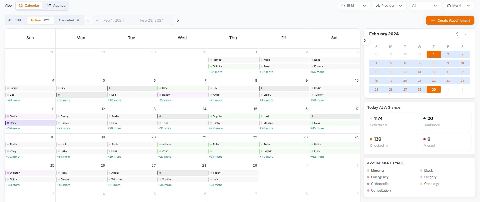The width and height of the screenshot is (480, 202).
Task: Click the Feb 1, 2024 start date field
Action: point(114,20)
